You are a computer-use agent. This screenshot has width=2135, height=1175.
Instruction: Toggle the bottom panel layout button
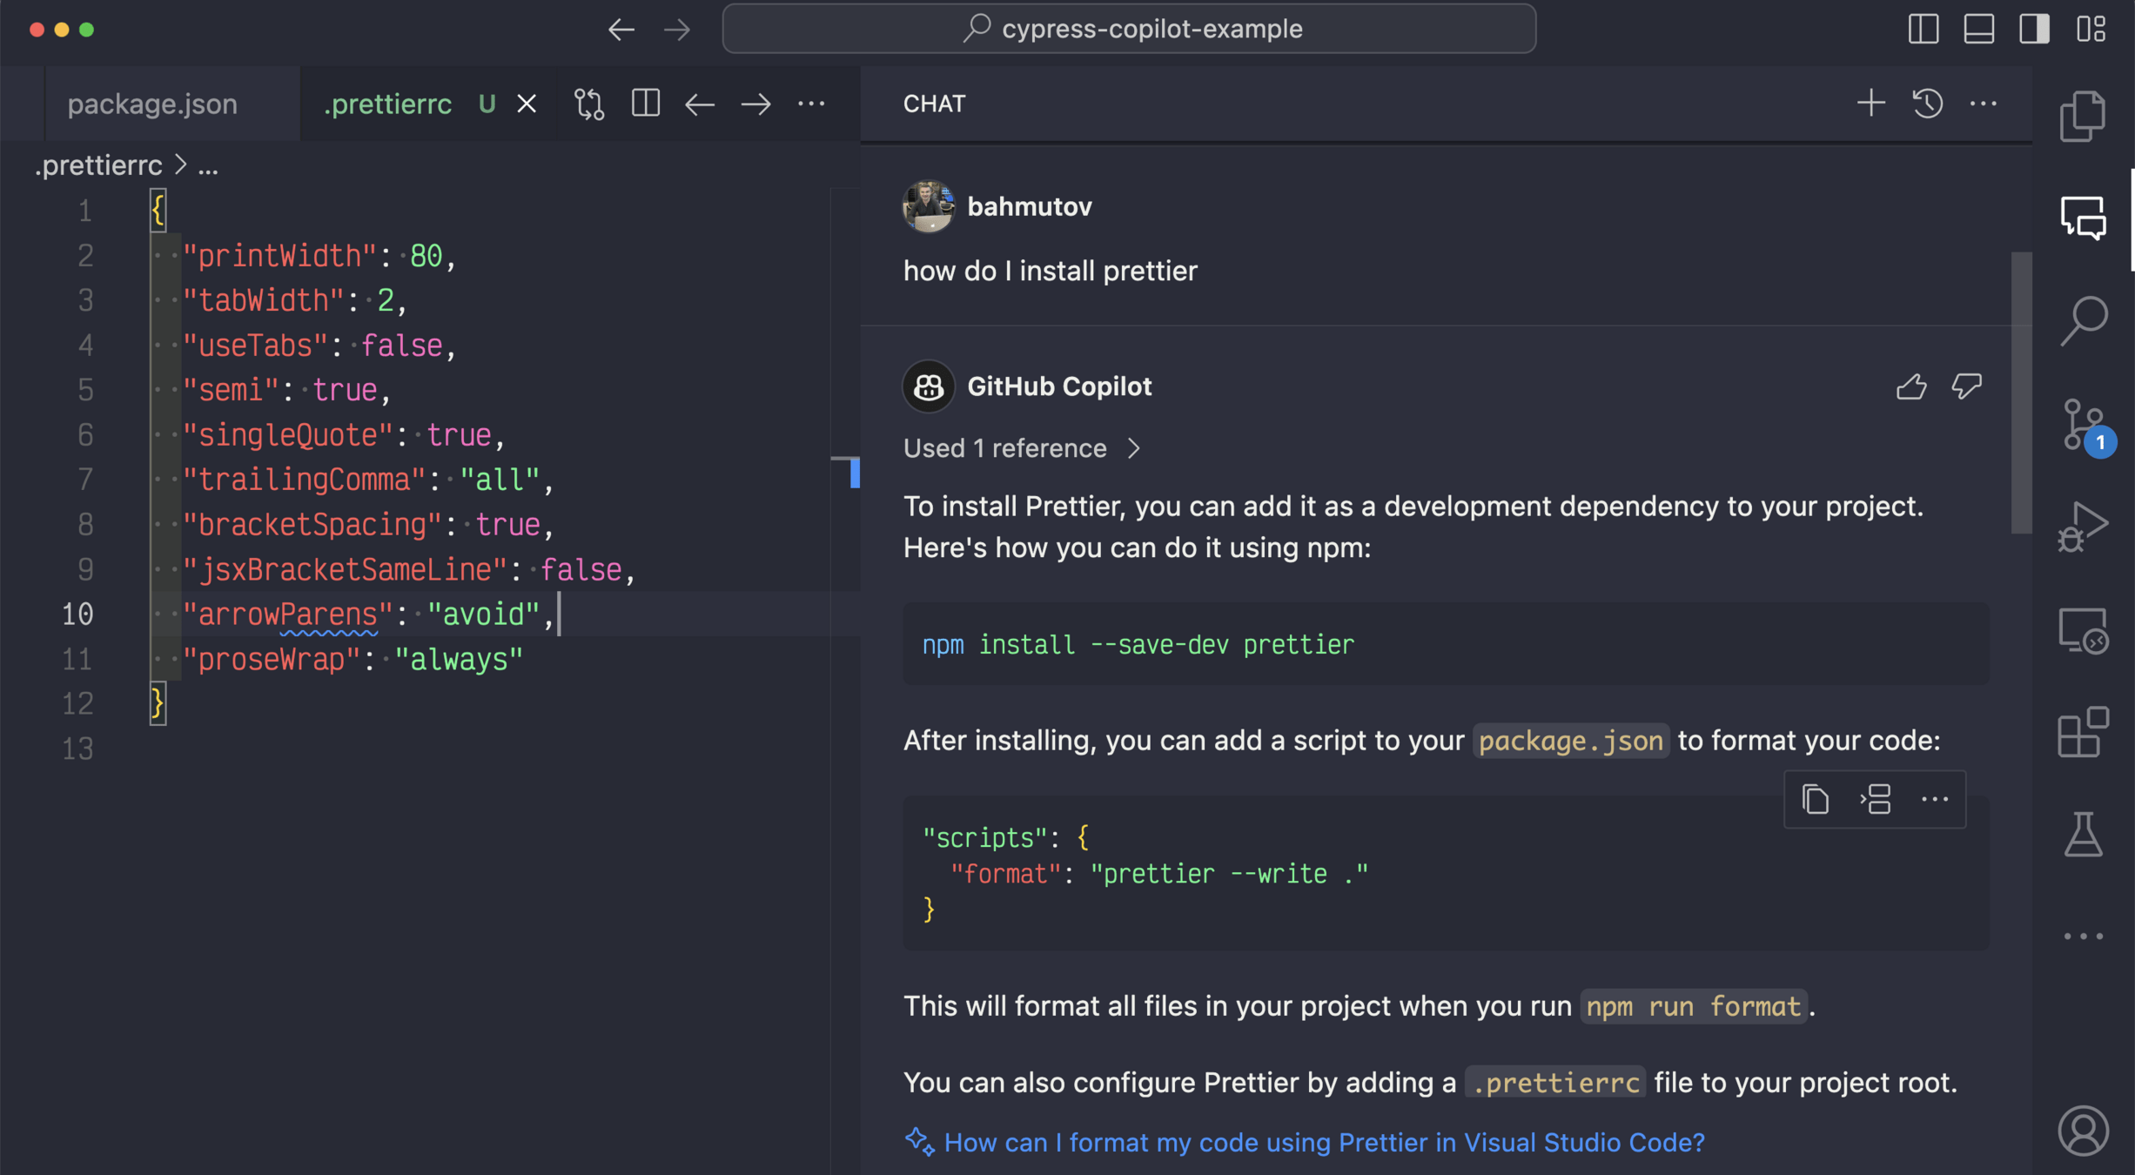click(x=1979, y=29)
